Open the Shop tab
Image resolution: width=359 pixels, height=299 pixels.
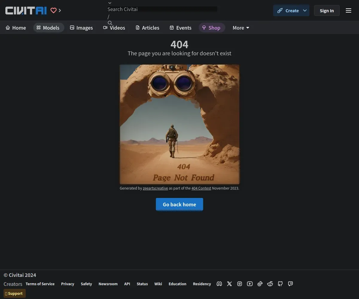pyautogui.click(x=212, y=28)
